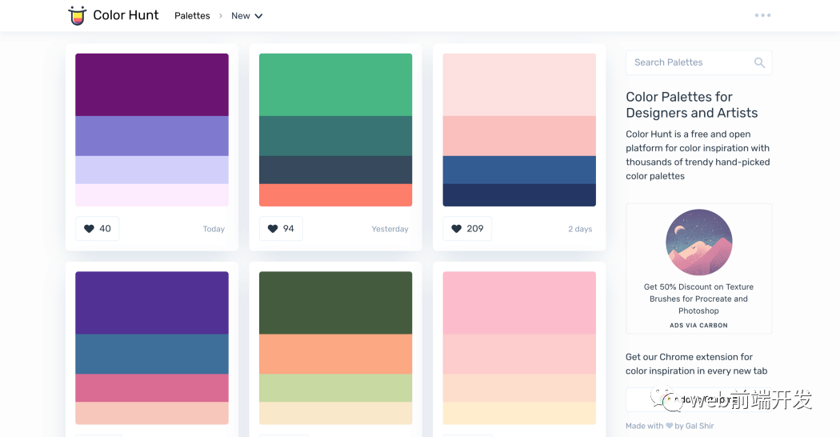Select the pale pink swatch in 209-likes palette
The width and height of the screenshot is (840, 437).
(x=519, y=85)
